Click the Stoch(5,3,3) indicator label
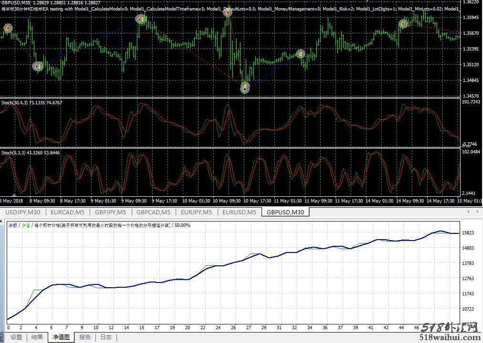 click(x=31, y=153)
